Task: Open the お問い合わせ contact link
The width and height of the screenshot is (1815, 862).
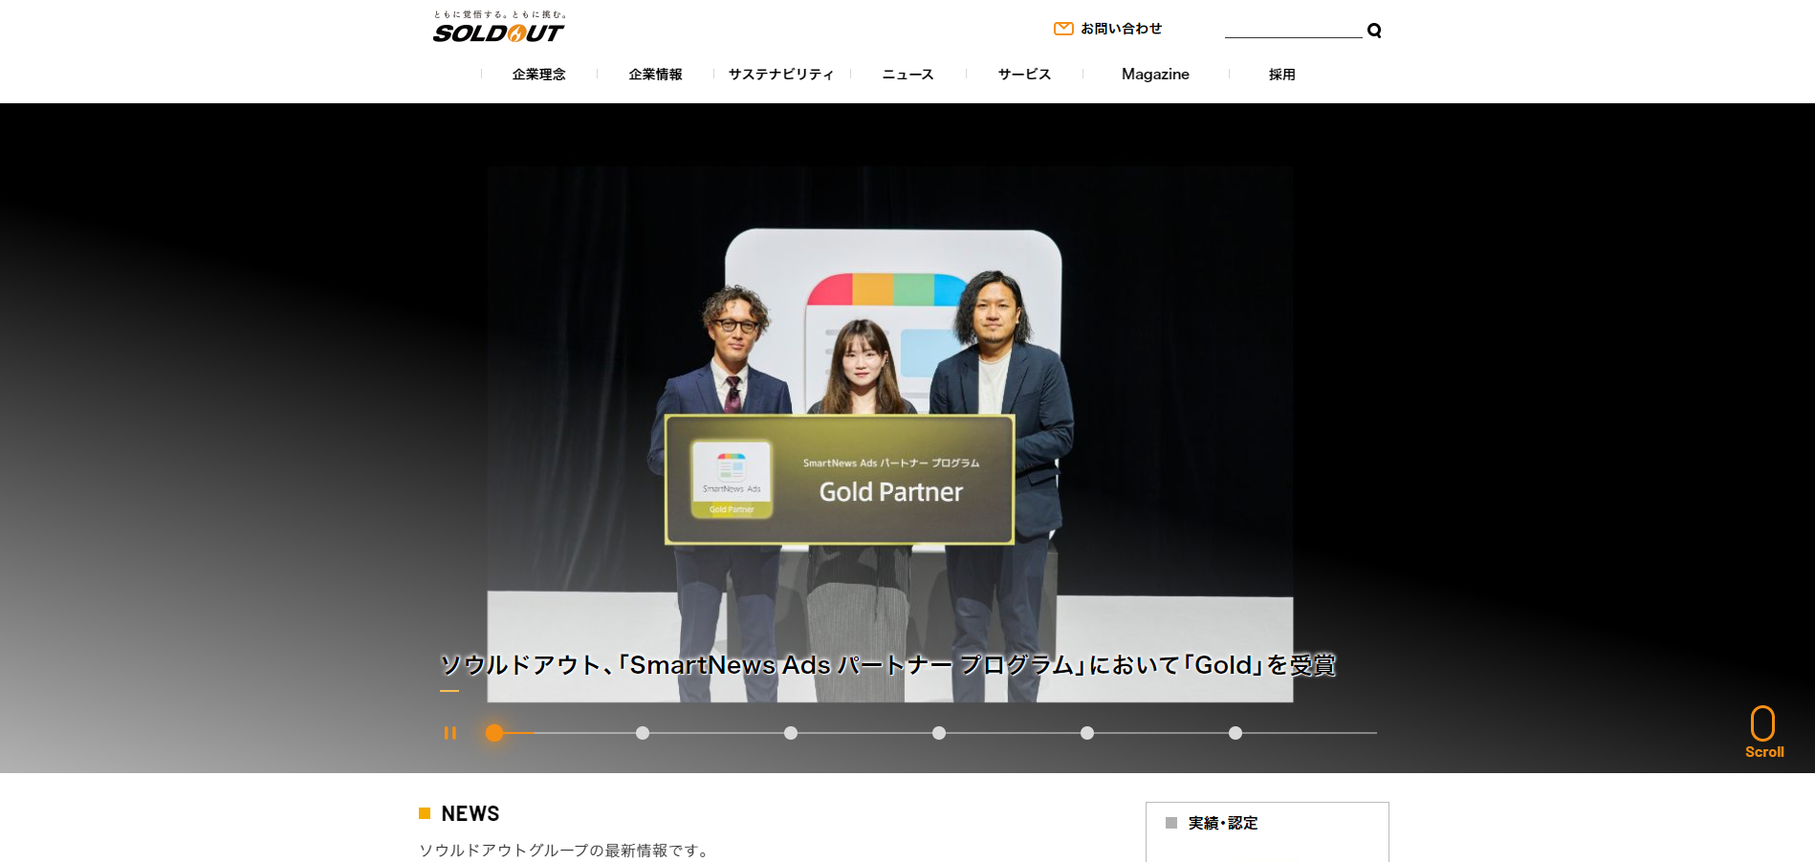Action: pos(1121,29)
